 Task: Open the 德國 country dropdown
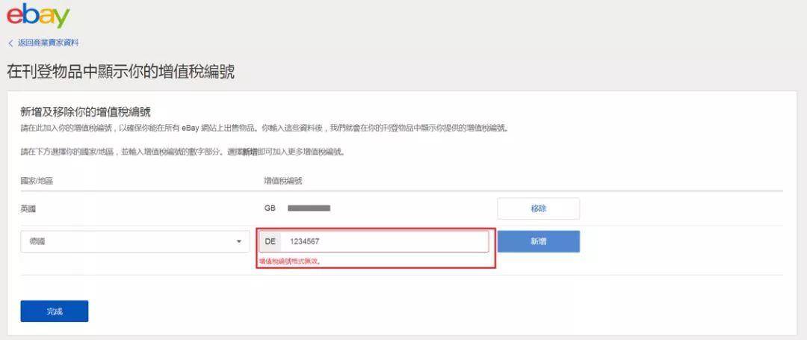point(134,241)
